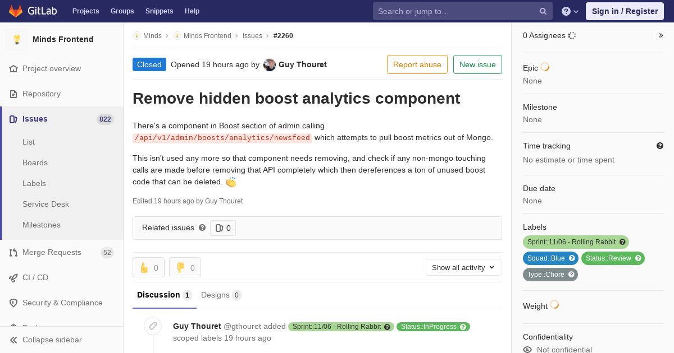Open the Groups menu
Image resolution: width=674 pixels, height=353 pixels.
[122, 11]
